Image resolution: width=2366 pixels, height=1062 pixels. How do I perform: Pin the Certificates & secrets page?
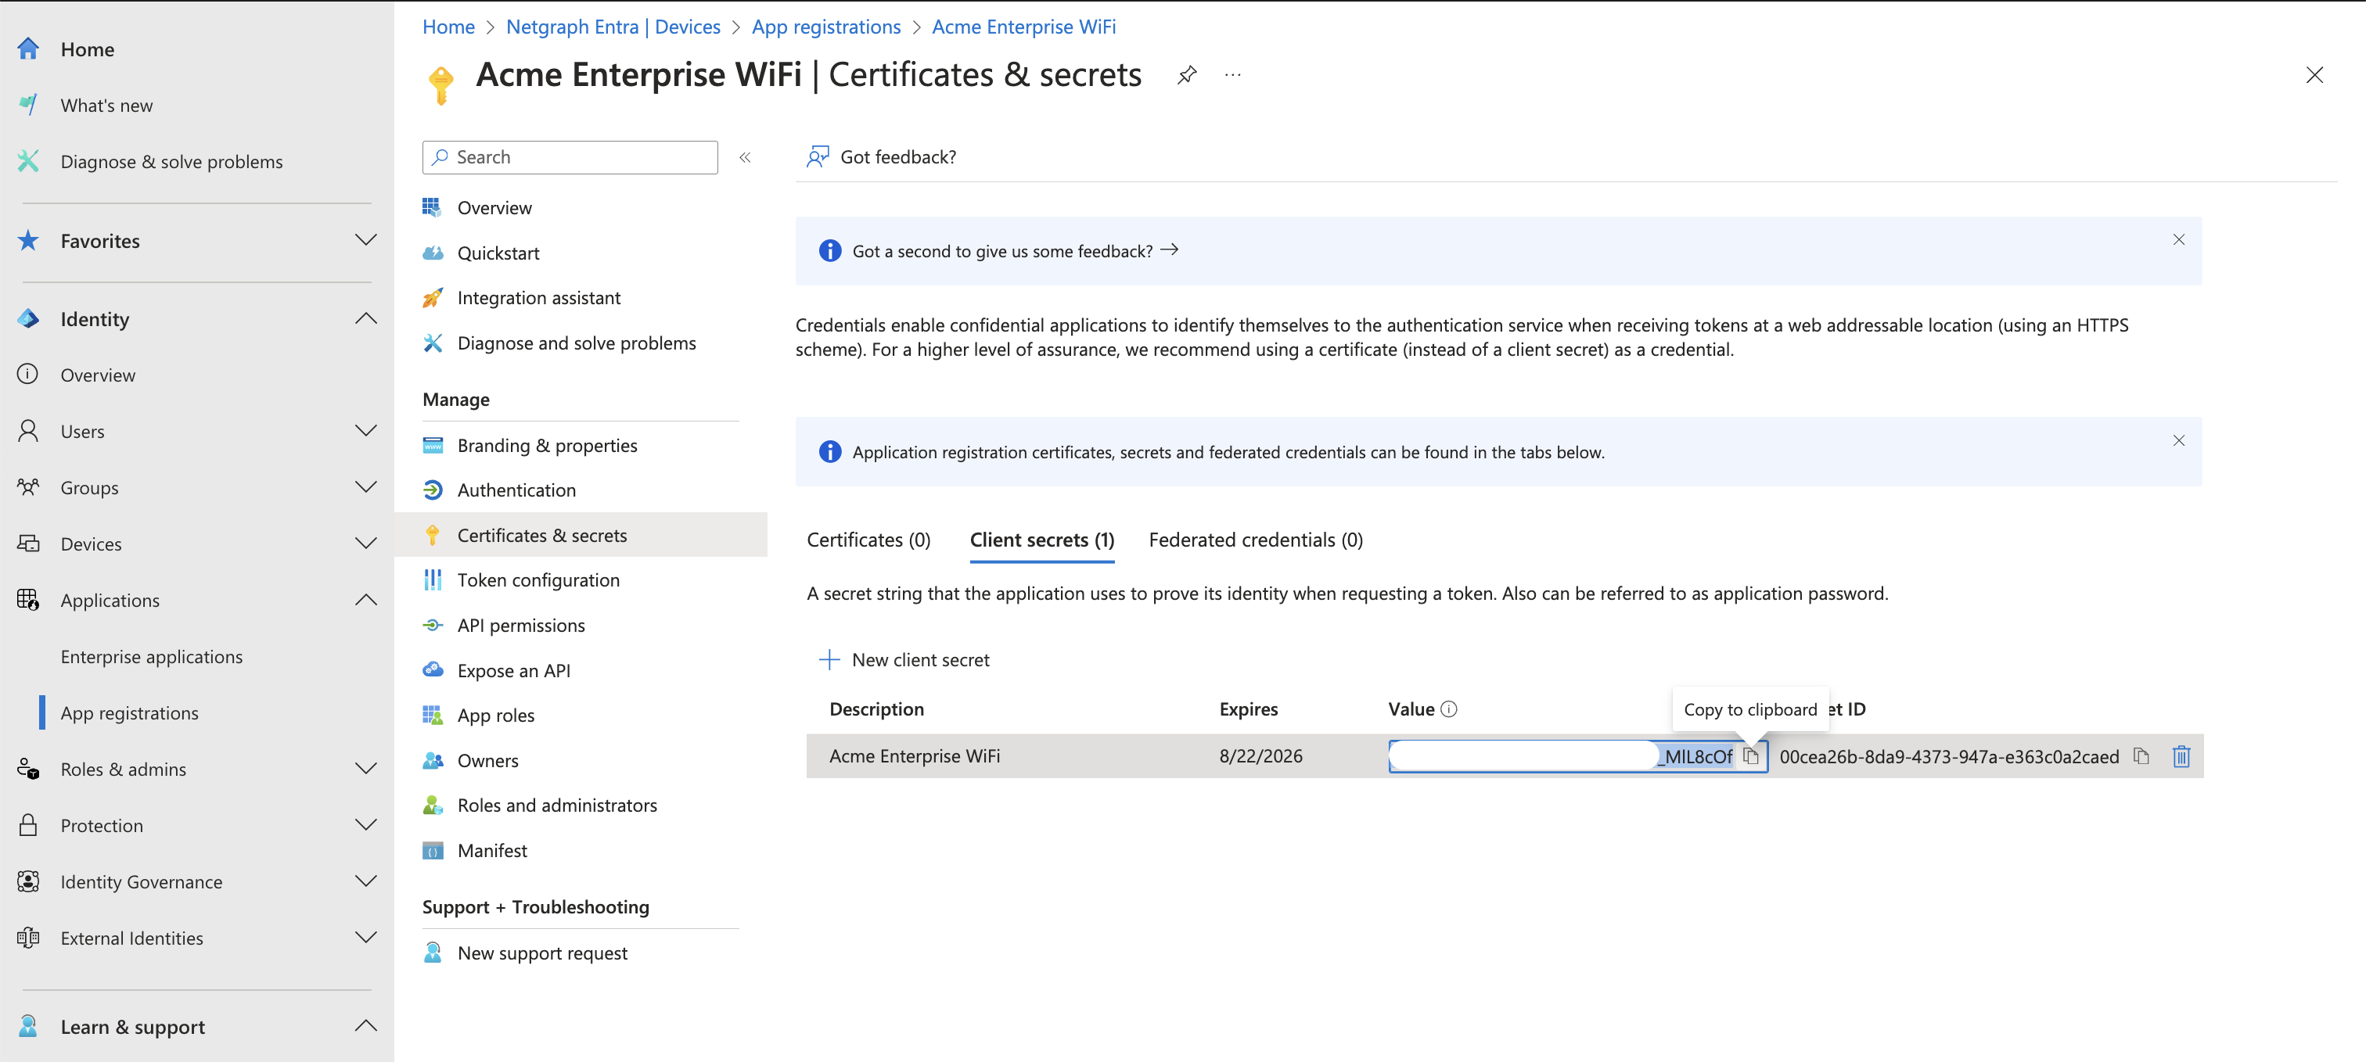pos(1187,75)
